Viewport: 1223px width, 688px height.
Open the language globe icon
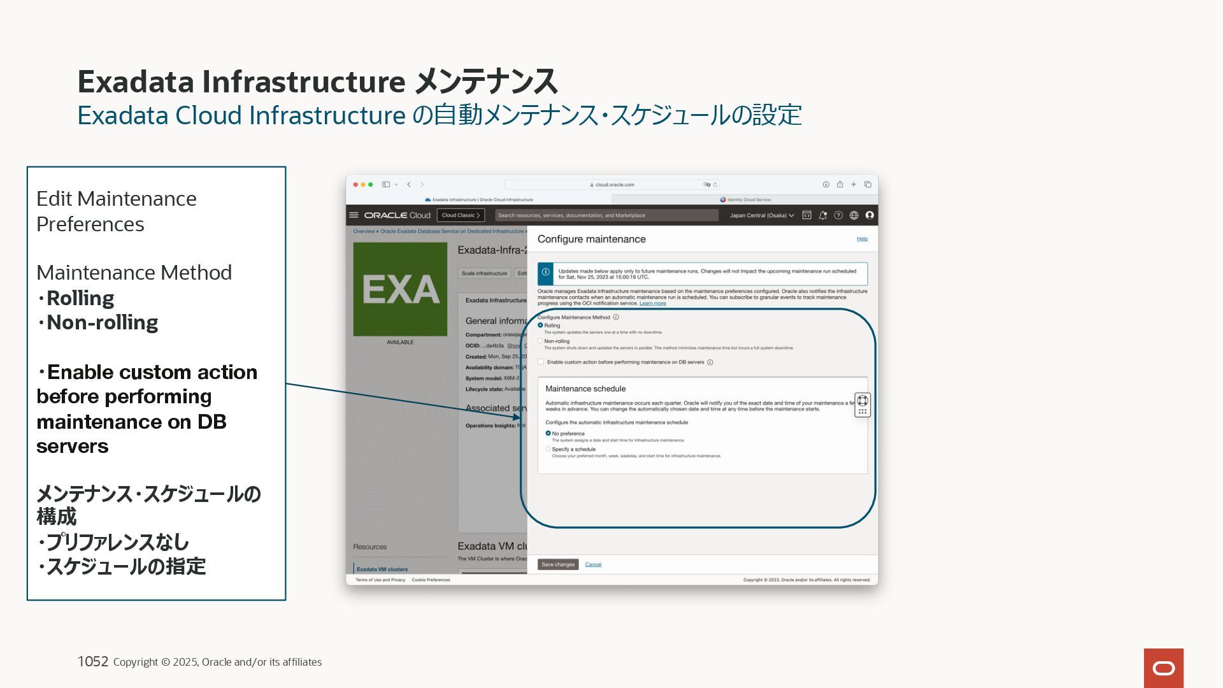pyautogui.click(x=854, y=215)
